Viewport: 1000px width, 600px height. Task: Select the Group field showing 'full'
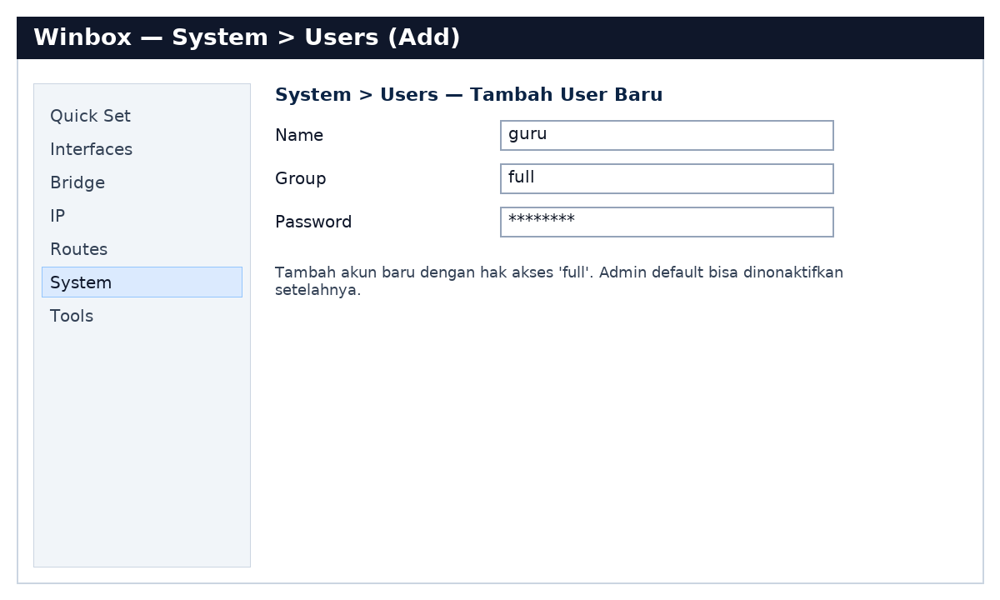point(667,178)
